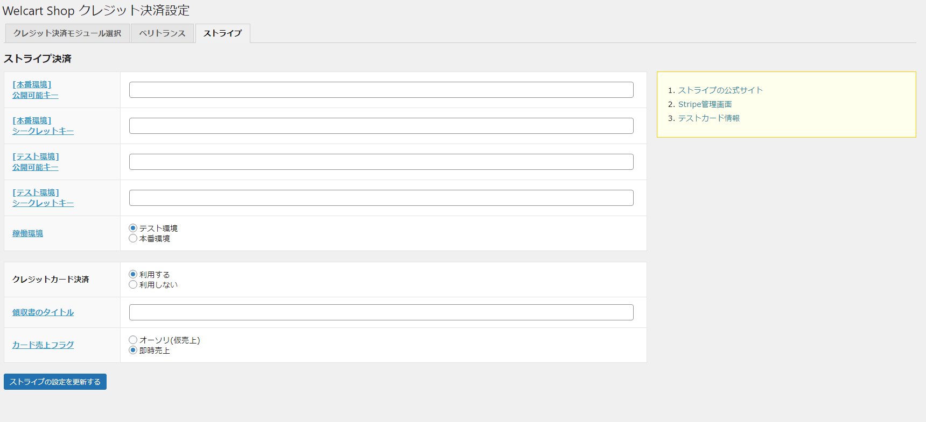926x422 pixels.
Task: Choose the 即時売上 radio button
Action: point(133,350)
